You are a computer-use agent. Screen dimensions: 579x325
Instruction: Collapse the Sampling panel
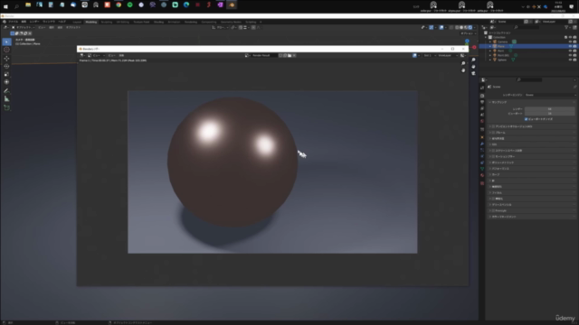click(x=490, y=102)
